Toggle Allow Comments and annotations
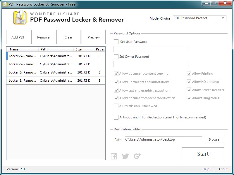Viewport: 234px width, 175px height. coord(116,82)
